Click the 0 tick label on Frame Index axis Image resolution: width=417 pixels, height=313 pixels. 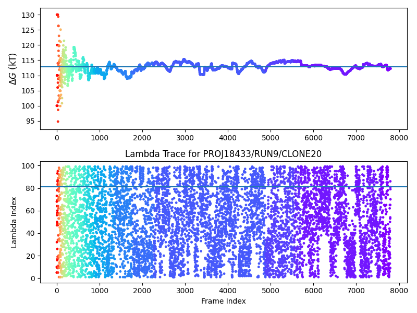tap(57, 290)
